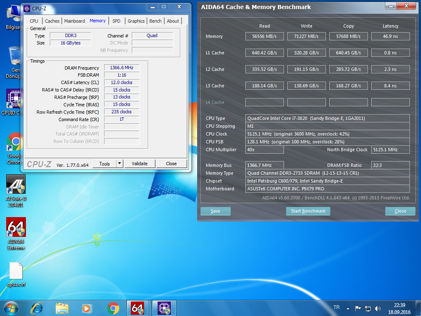Switch to AIDA64 taskbar button

137,308
